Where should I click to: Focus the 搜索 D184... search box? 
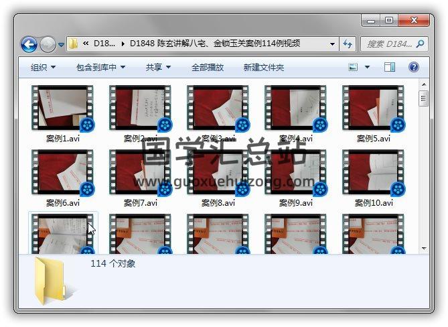click(x=394, y=44)
